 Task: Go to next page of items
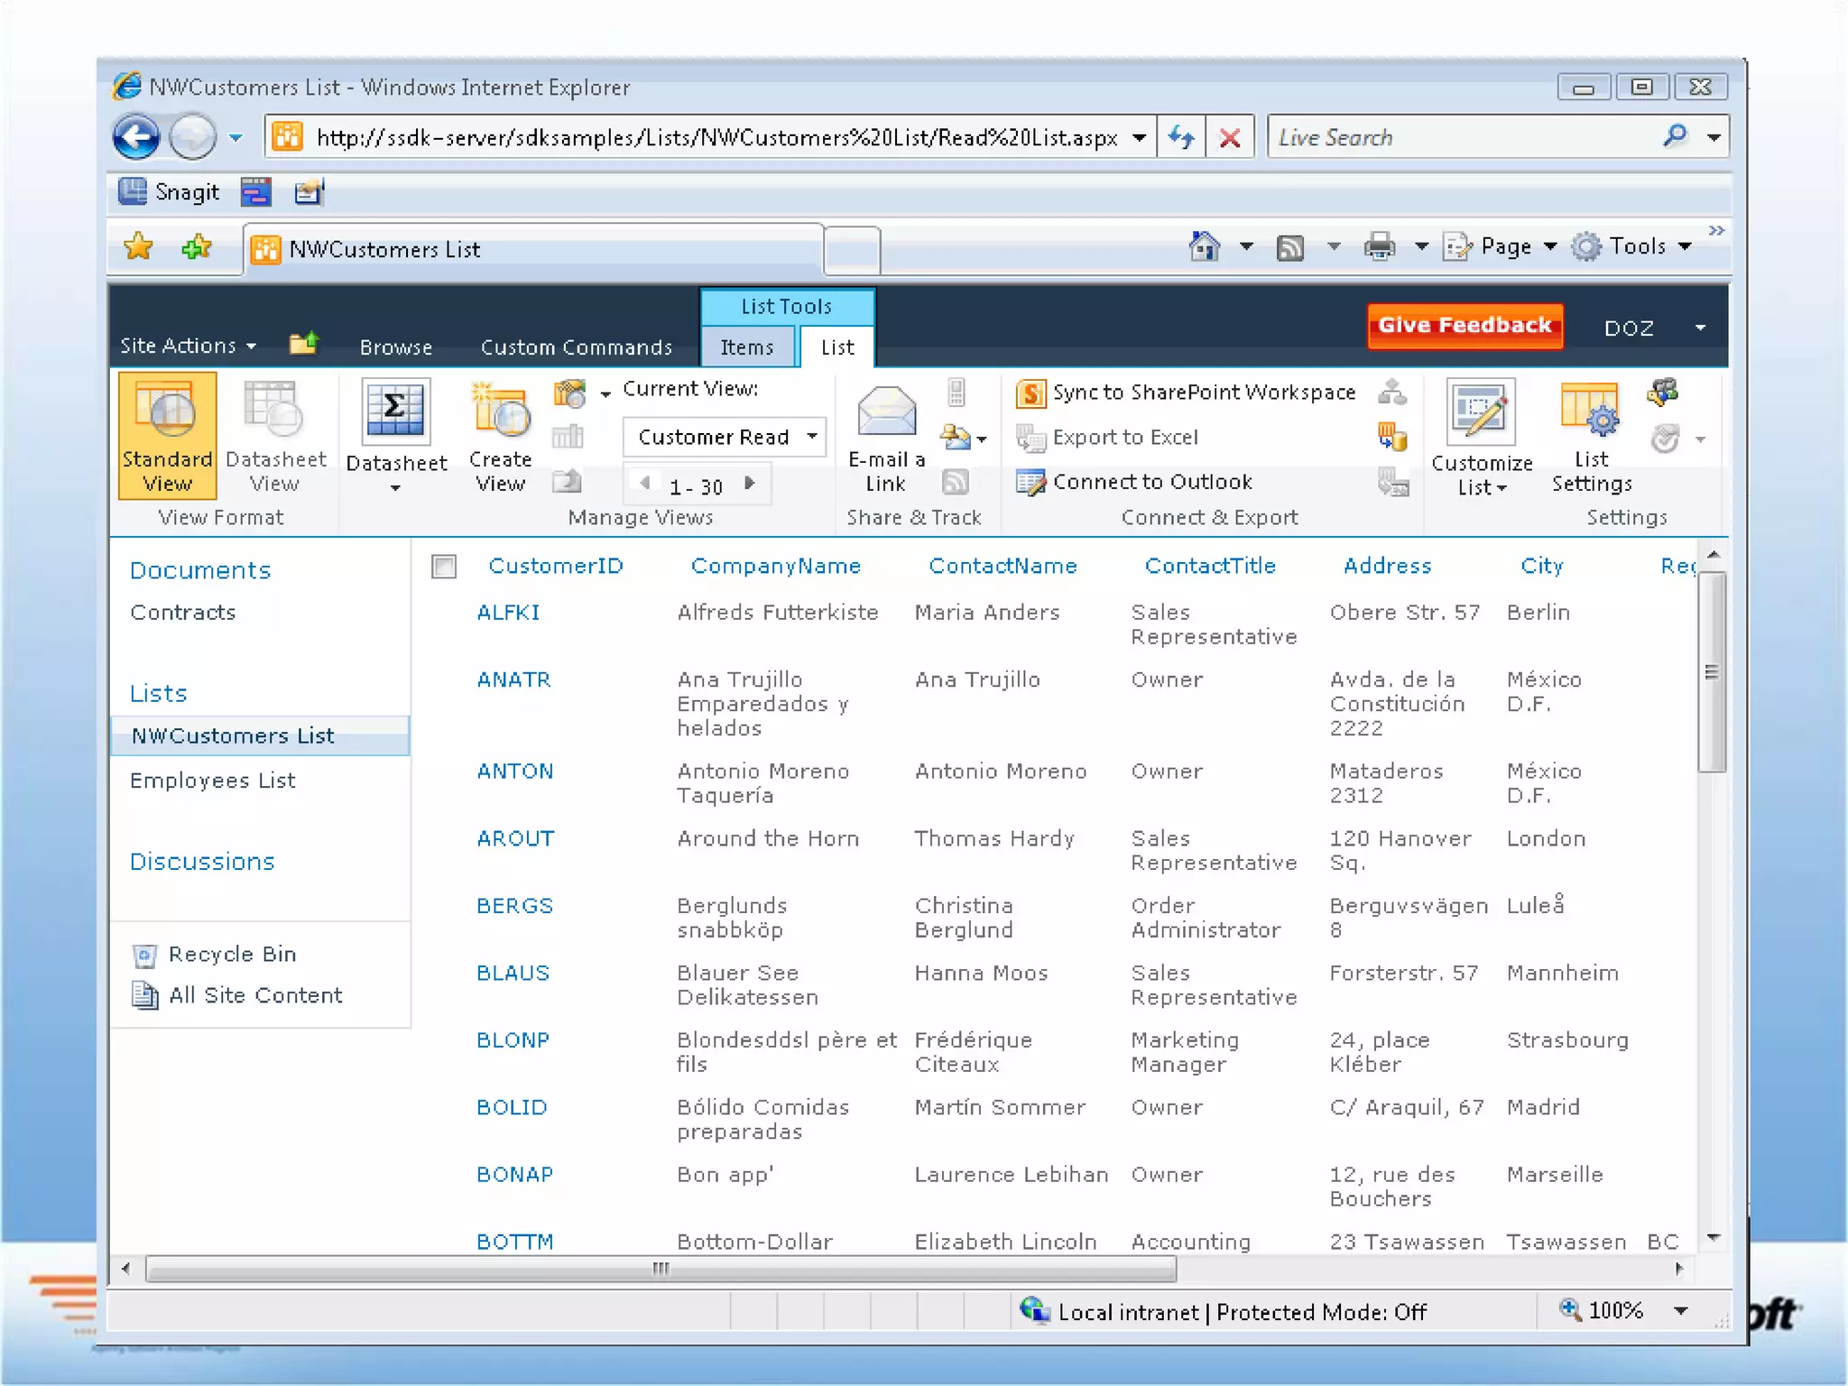[750, 484]
